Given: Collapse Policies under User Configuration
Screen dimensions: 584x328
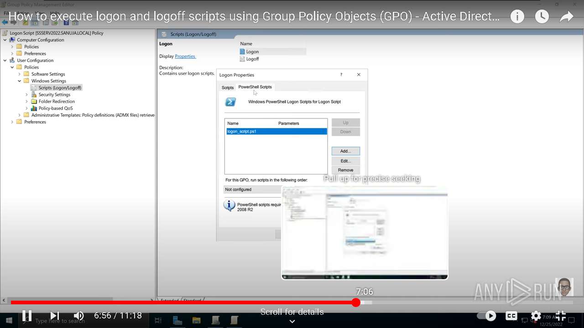Looking at the screenshot, I should pyautogui.click(x=12, y=67).
